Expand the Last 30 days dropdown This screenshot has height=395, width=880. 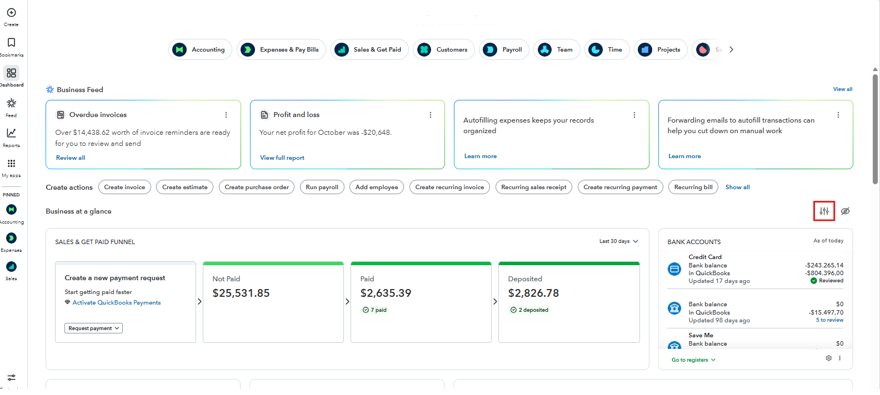coord(618,241)
